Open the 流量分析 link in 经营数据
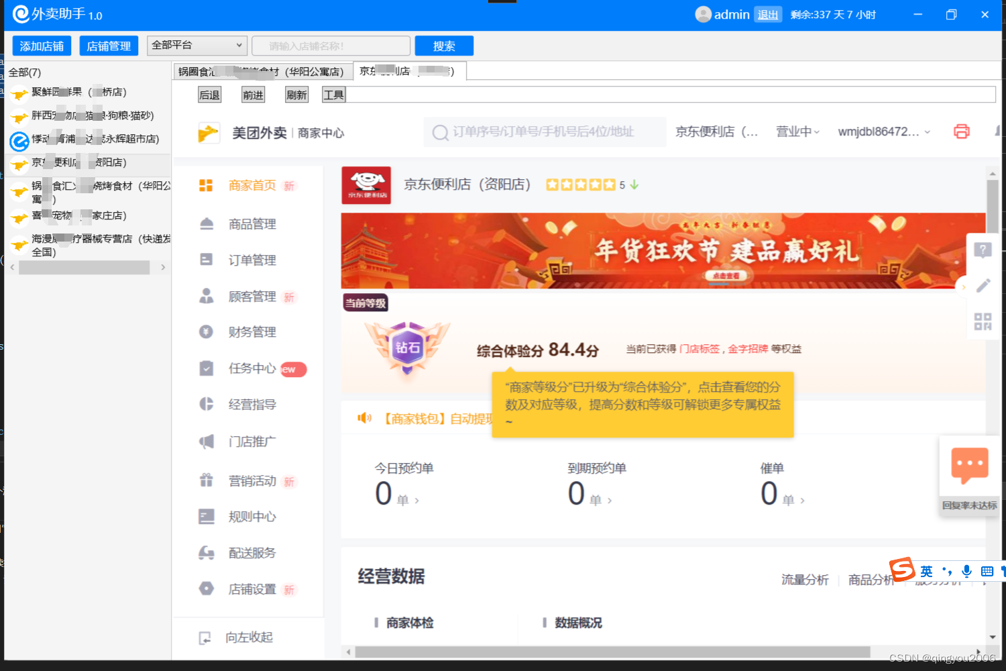Image resolution: width=1006 pixels, height=671 pixels. point(805,579)
